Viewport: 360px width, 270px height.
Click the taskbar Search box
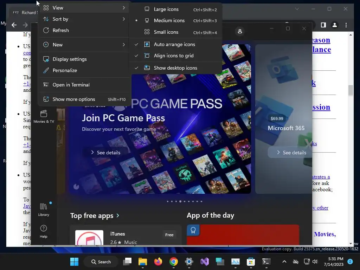point(101,262)
